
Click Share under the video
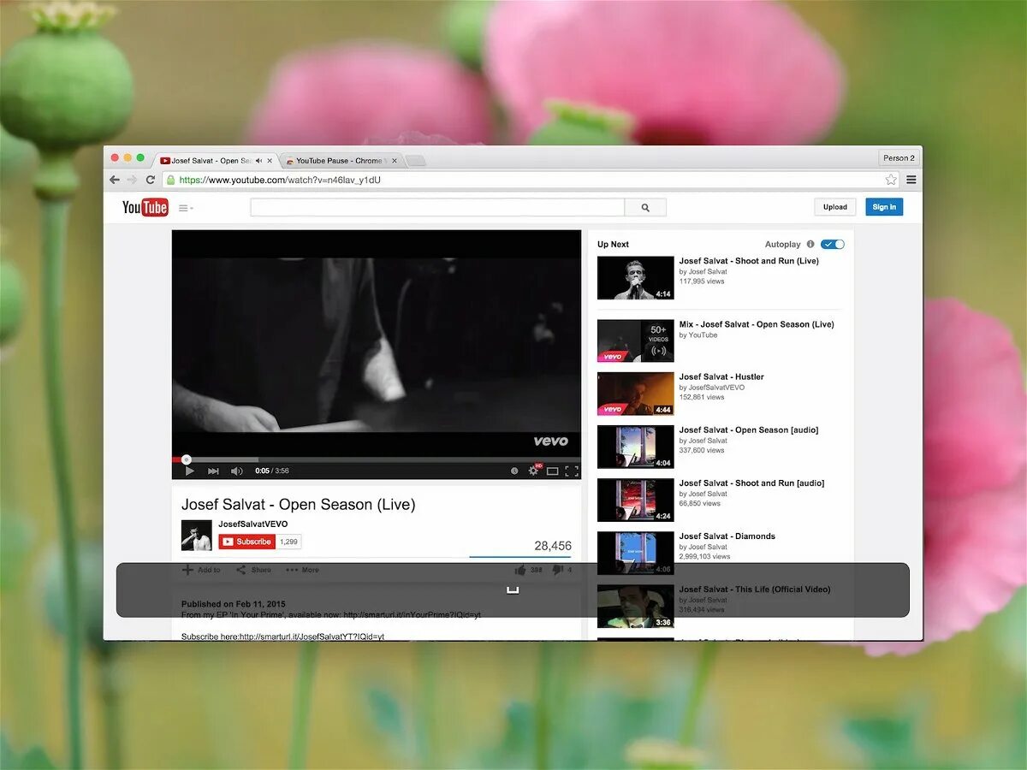pos(253,570)
